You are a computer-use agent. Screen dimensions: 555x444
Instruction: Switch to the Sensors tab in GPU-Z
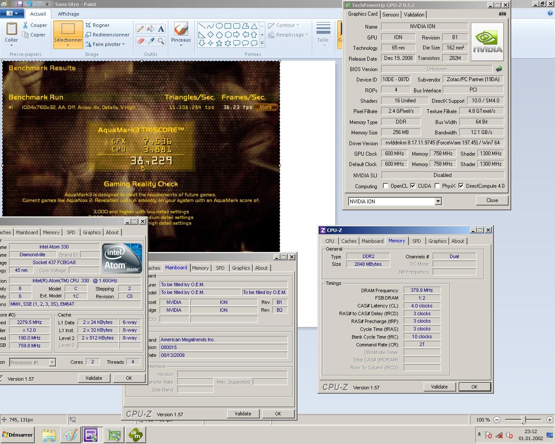pos(391,15)
